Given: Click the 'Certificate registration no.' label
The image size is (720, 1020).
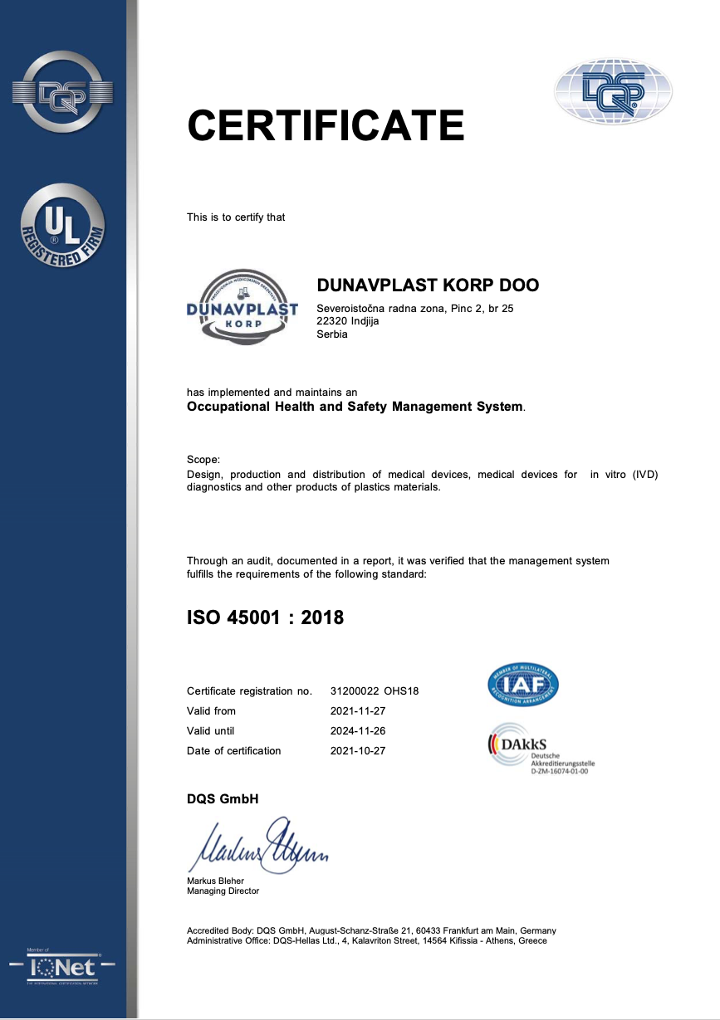Looking at the screenshot, I should click(x=249, y=691).
